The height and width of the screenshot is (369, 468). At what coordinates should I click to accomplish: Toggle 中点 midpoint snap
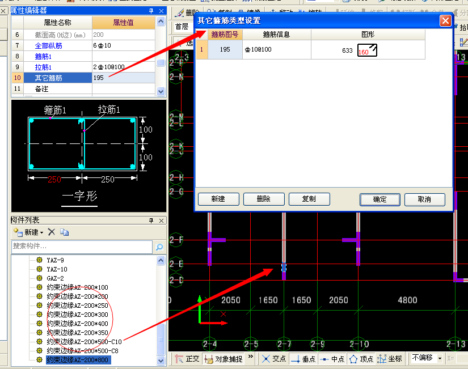pyautogui.click(x=332, y=359)
